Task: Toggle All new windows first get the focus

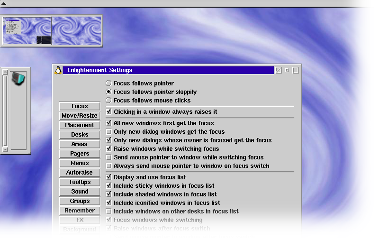Action: 109,123
